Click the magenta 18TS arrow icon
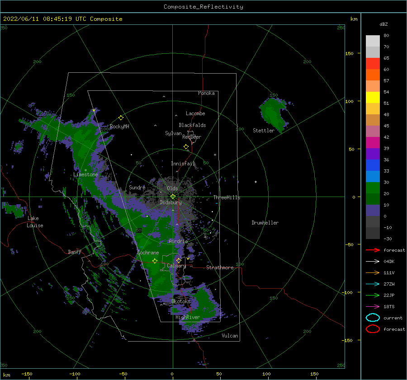407x380 pixels. (373, 307)
